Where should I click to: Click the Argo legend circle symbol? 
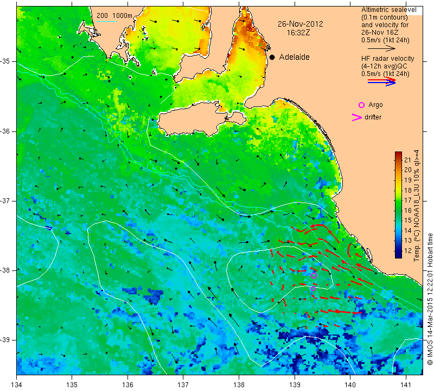[361, 105]
